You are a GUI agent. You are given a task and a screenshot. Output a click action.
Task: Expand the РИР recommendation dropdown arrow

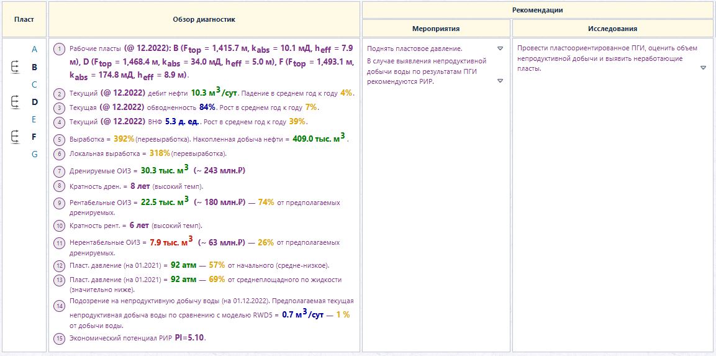point(500,81)
